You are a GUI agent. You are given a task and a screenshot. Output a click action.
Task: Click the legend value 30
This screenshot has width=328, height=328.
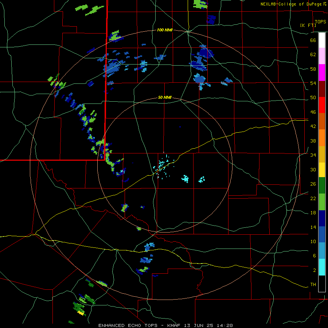[313, 169]
